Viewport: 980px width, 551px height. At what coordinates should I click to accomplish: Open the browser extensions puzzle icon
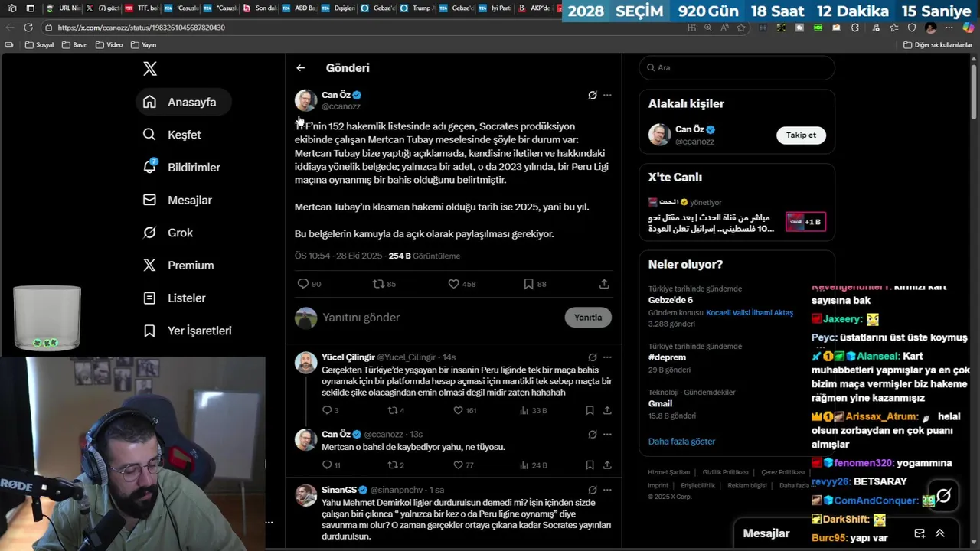click(855, 28)
